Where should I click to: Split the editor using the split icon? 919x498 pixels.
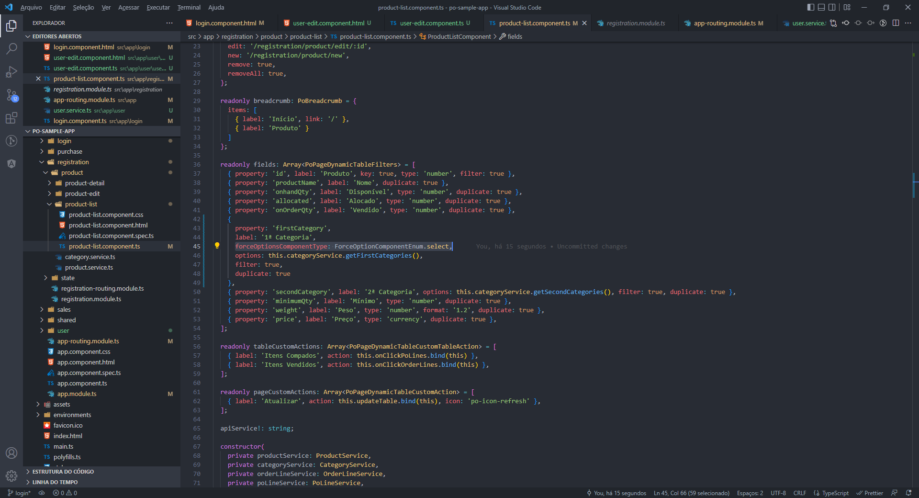click(x=896, y=23)
